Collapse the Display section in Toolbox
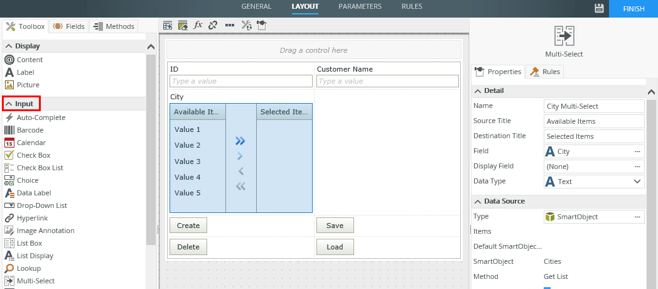This screenshot has width=658, height=289. [9, 46]
